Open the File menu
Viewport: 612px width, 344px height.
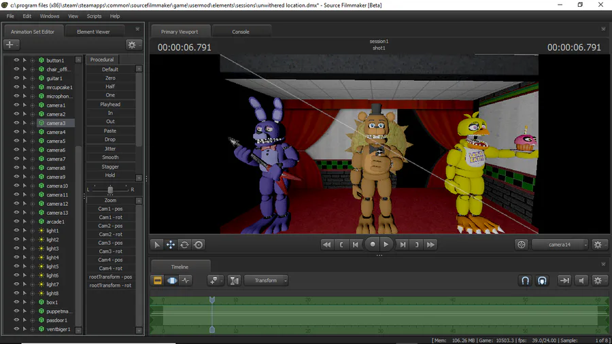[x=10, y=16]
